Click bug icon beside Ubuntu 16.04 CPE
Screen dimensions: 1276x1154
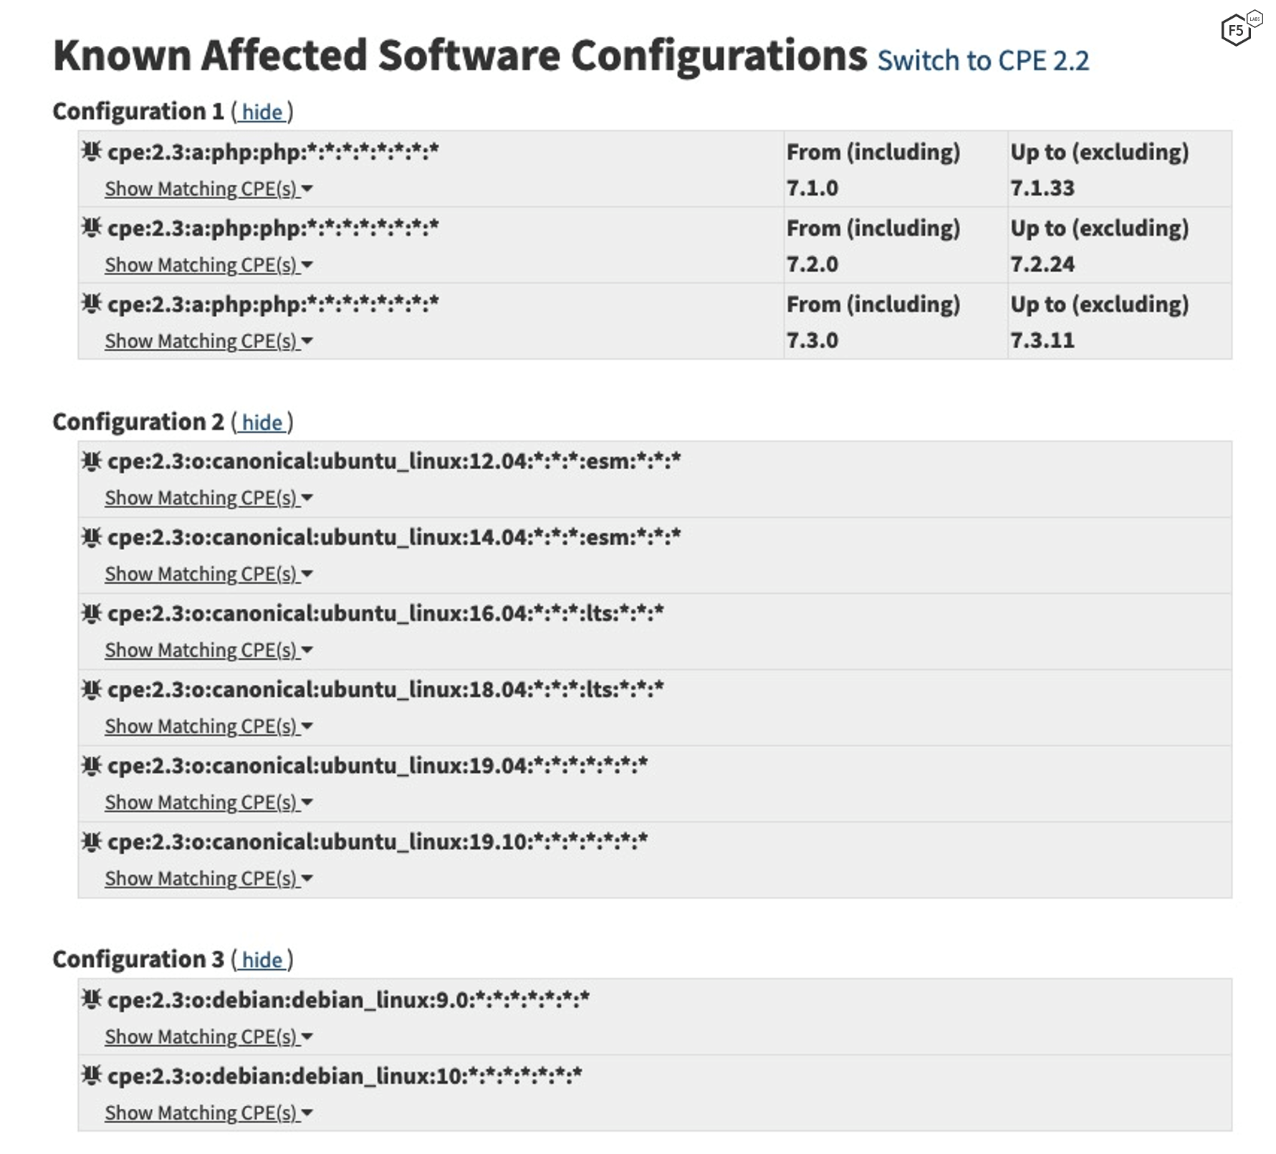tap(91, 613)
